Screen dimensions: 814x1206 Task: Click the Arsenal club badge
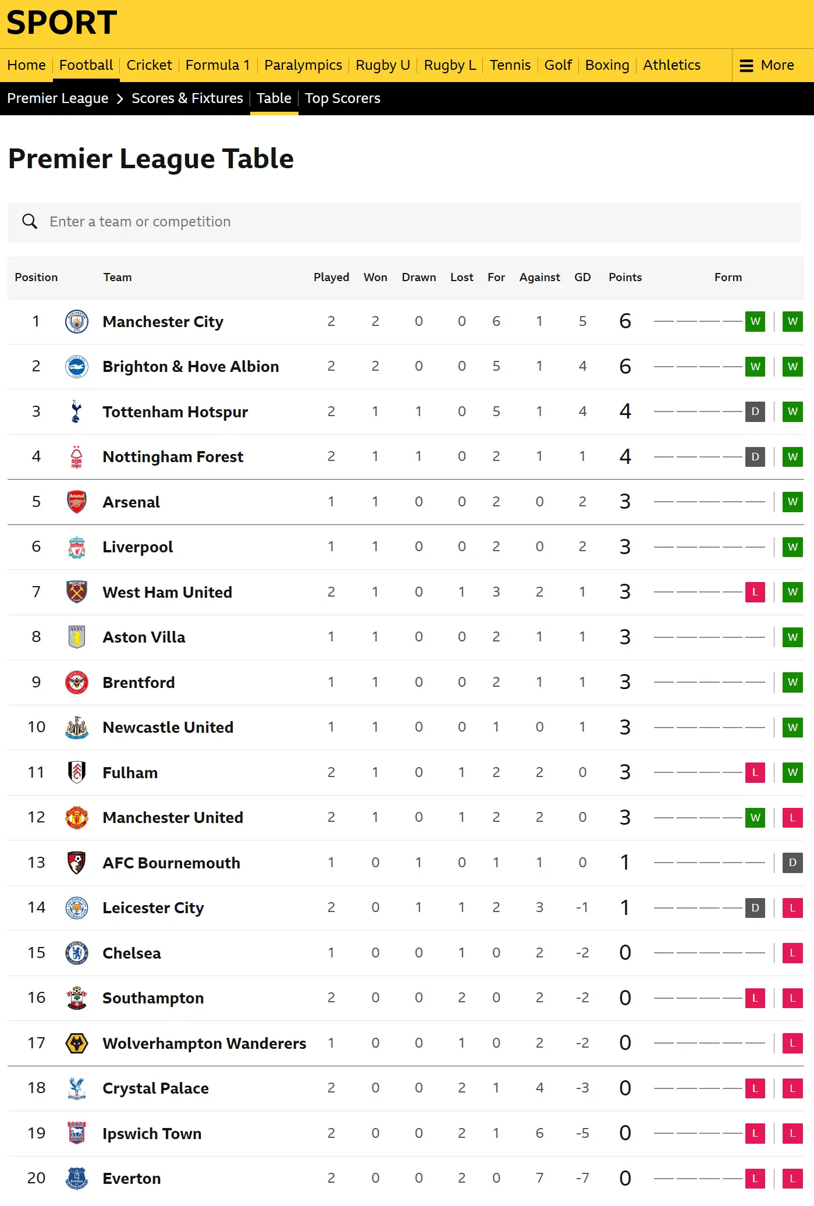77,502
